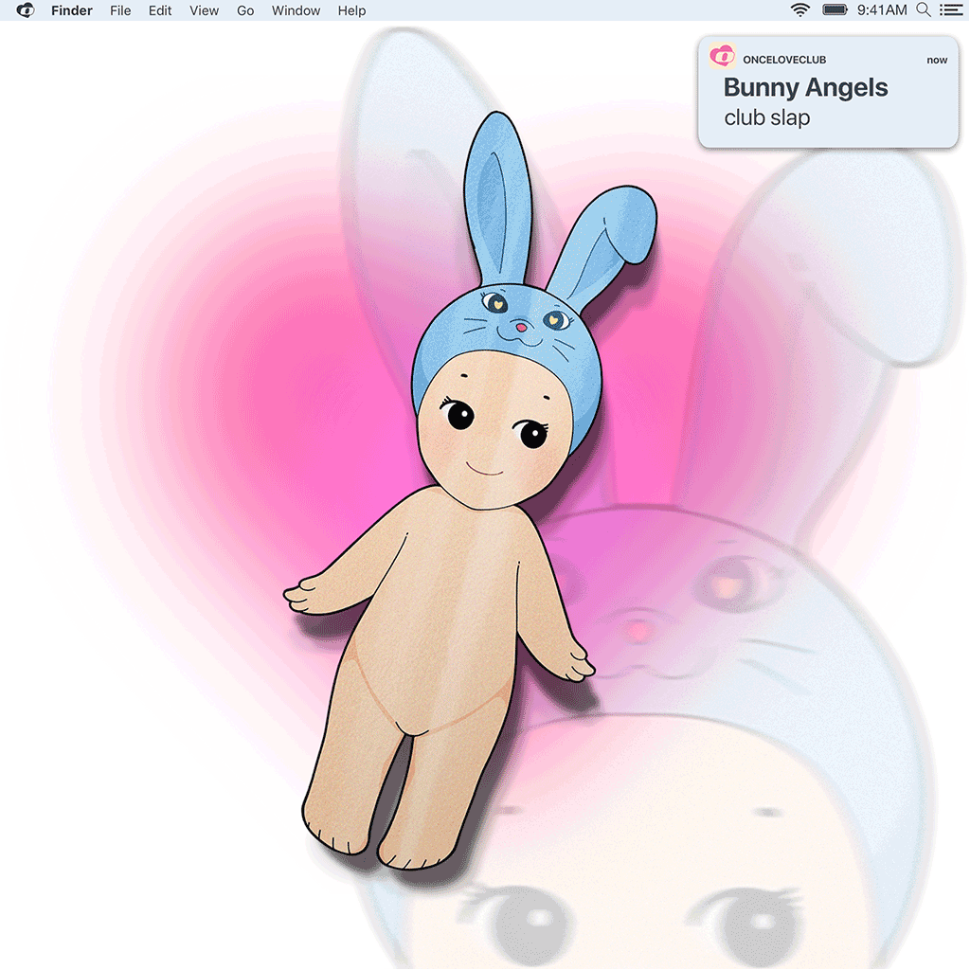Click the Wi-Fi status icon

[x=800, y=10]
